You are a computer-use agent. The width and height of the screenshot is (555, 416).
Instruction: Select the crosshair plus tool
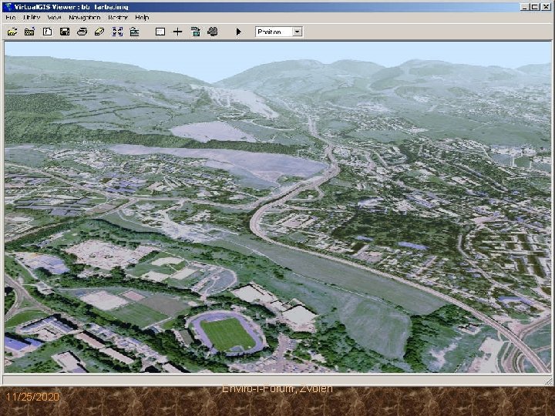click(177, 32)
